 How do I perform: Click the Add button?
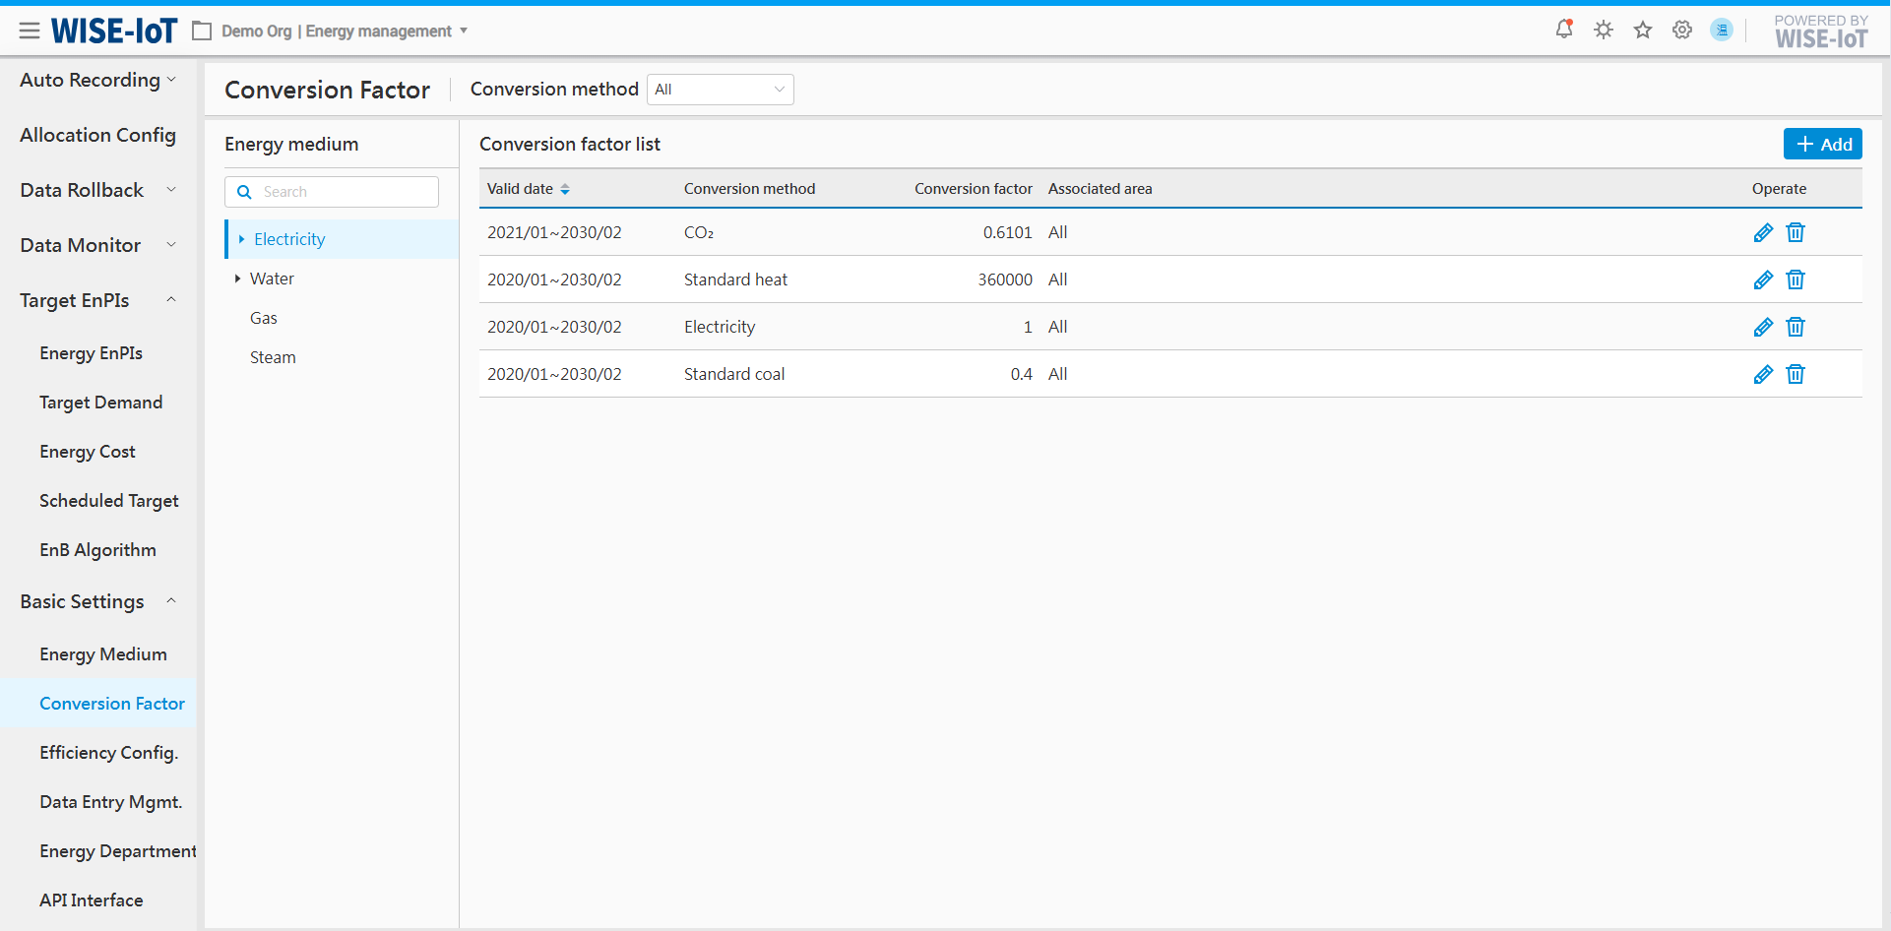[1822, 144]
